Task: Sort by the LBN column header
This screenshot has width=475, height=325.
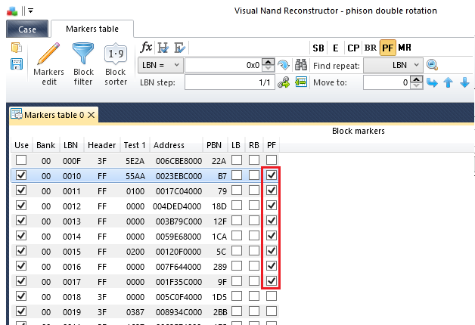Action: [x=71, y=145]
